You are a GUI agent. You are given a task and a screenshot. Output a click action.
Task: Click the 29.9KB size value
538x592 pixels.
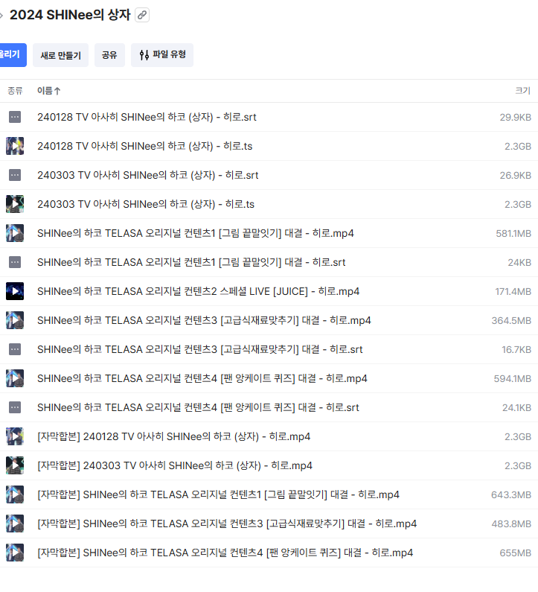pos(516,118)
